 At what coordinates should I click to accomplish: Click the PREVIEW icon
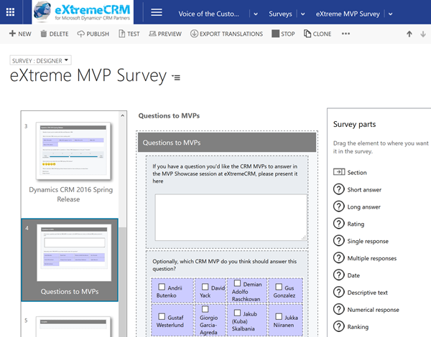pos(152,34)
